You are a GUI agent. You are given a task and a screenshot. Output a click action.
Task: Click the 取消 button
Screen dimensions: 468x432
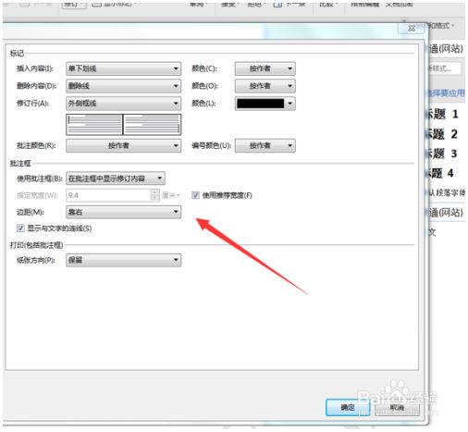point(397,408)
